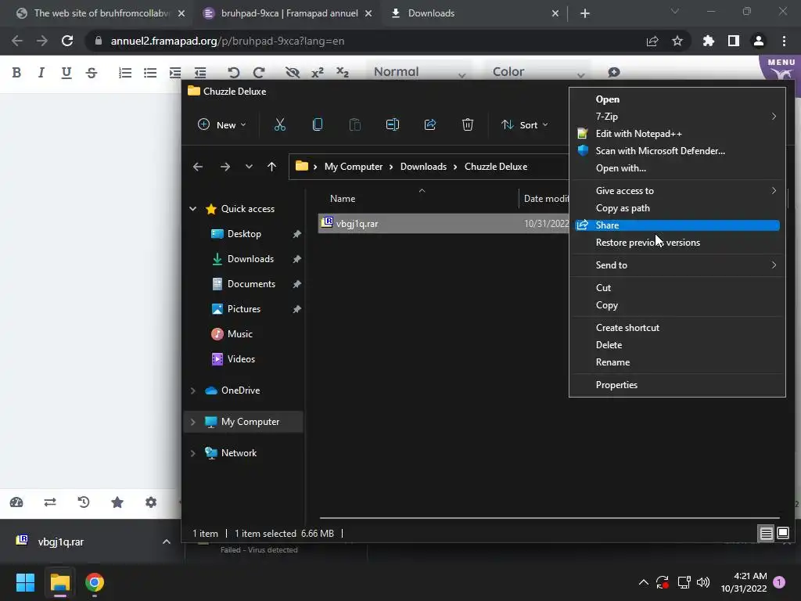The height and width of the screenshot is (601, 801).
Task: Choose Scan with Microsoft Defender
Action: point(677,151)
